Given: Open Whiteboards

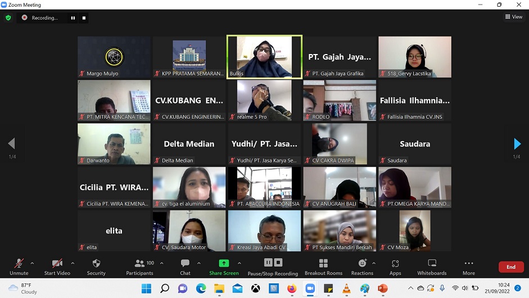Looking at the screenshot, I should click(432, 267).
